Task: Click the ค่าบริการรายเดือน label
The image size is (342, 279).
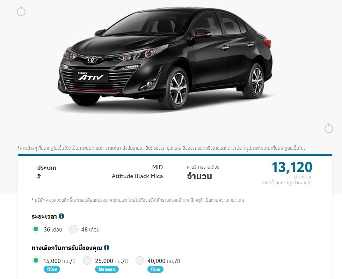Action: coord(203,167)
